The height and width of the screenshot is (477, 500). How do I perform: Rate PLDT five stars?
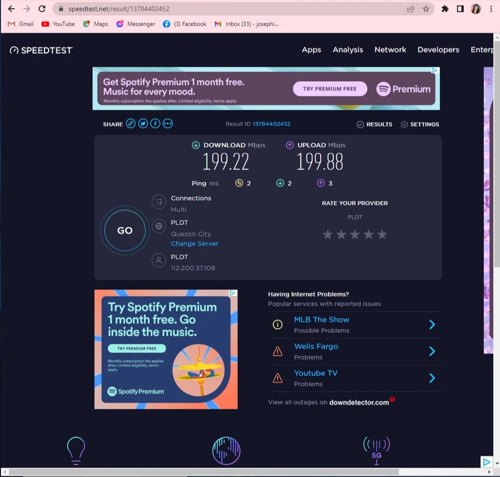(x=382, y=234)
